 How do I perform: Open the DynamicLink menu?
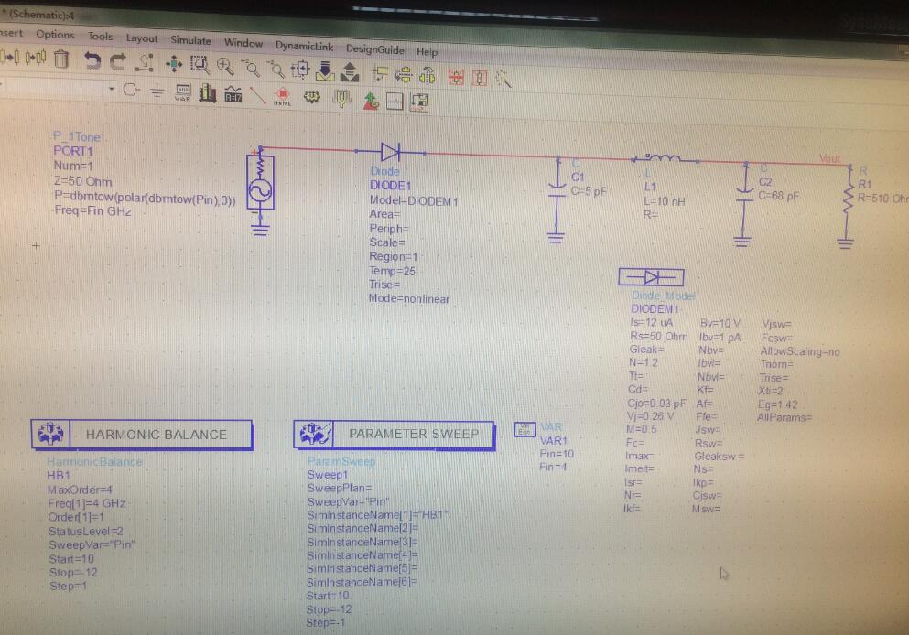(x=304, y=47)
